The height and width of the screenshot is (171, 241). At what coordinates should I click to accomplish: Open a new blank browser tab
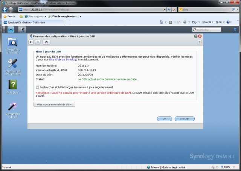[x=67, y=23]
